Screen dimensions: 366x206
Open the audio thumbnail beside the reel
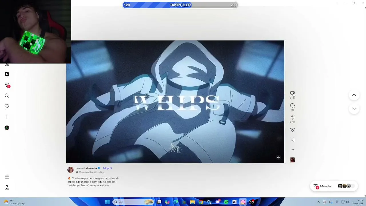coord(292,160)
